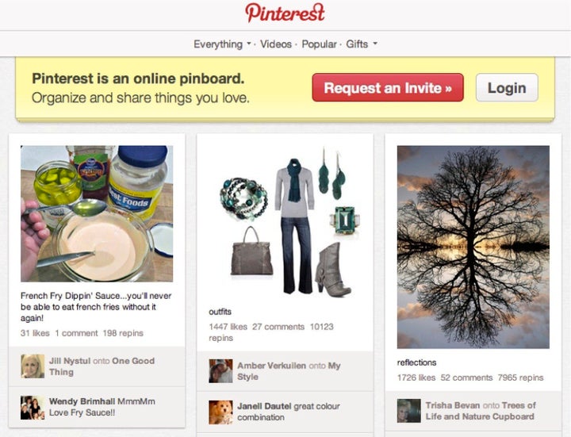Image resolution: width=571 pixels, height=437 pixels.
Task: Click the Pinterest logo
Action: point(285,13)
